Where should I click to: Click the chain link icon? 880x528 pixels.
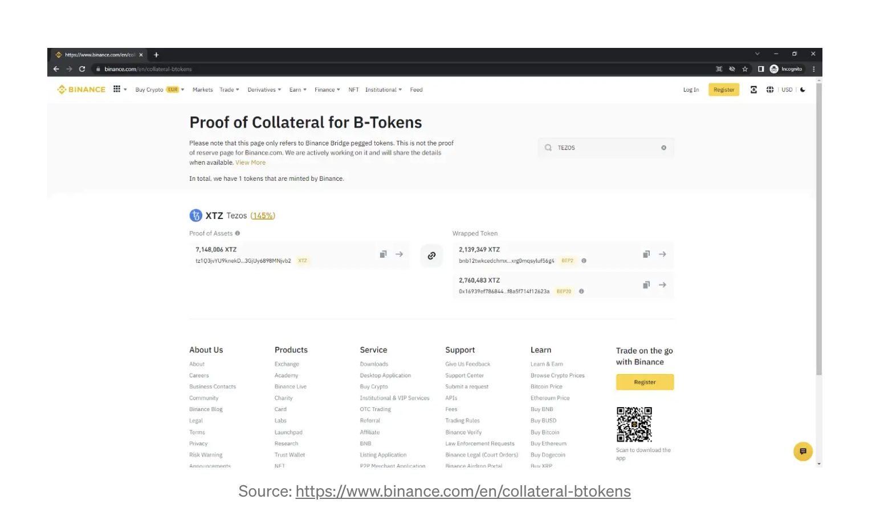point(431,255)
